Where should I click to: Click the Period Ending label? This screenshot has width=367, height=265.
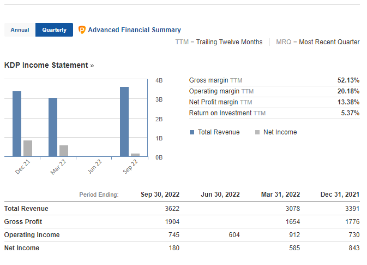pyautogui.click(x=99, y=195)
